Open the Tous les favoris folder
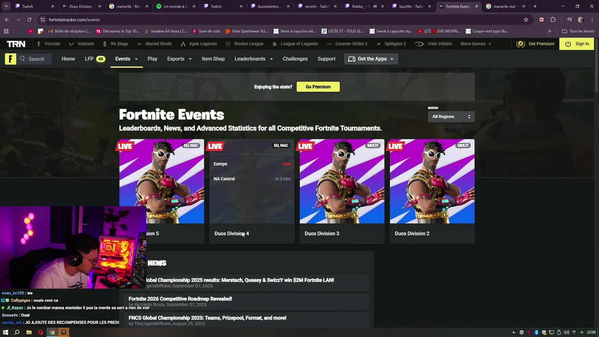 (578, 31)
